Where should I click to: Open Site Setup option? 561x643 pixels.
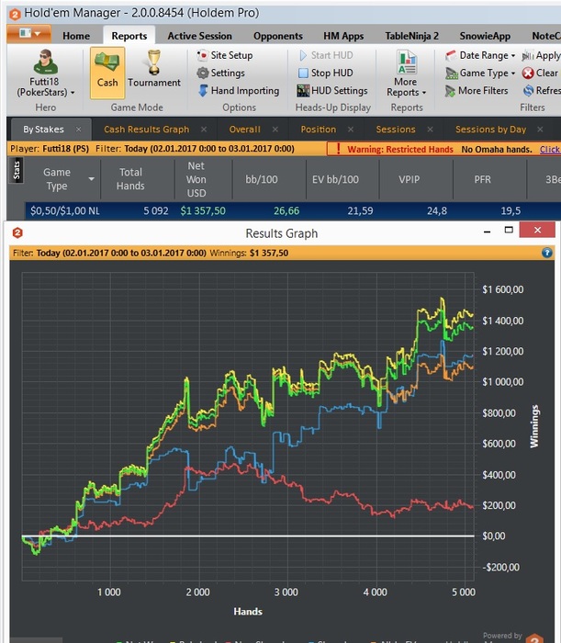click(225, 55)
